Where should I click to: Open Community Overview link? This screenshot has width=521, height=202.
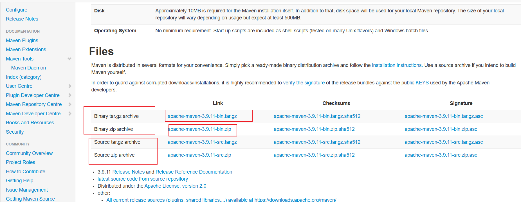pos(29,153)
